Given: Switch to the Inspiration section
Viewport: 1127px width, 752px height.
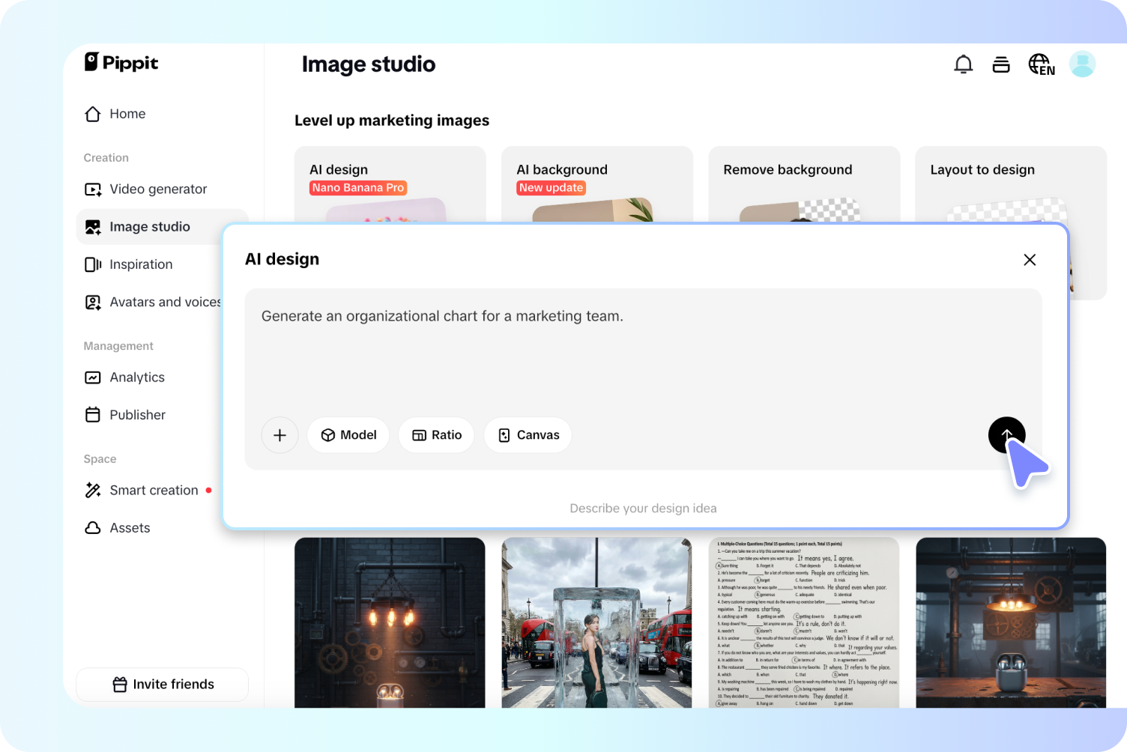Looking at the screenshot, I should pyautogui.click(x=140, y=264).
